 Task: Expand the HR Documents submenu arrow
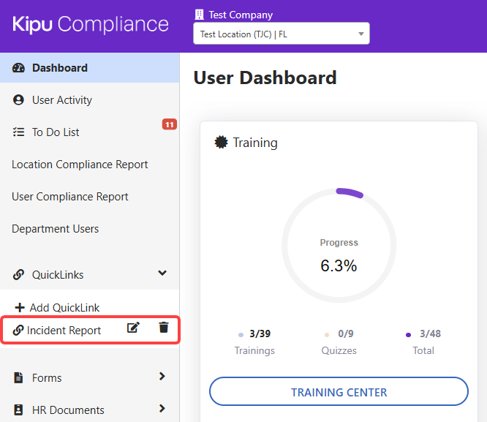click(162, 409)
